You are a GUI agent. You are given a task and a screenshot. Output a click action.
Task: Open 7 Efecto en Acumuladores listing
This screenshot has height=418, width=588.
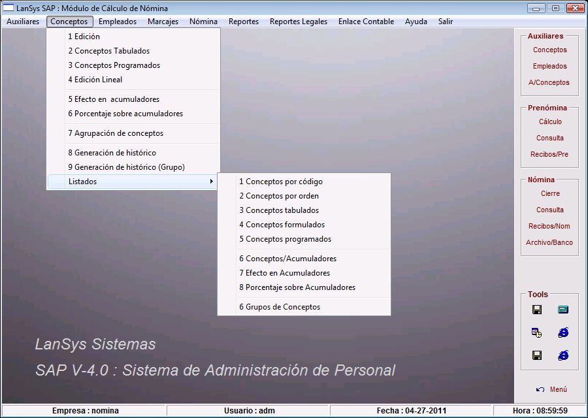tap(304, 273)
